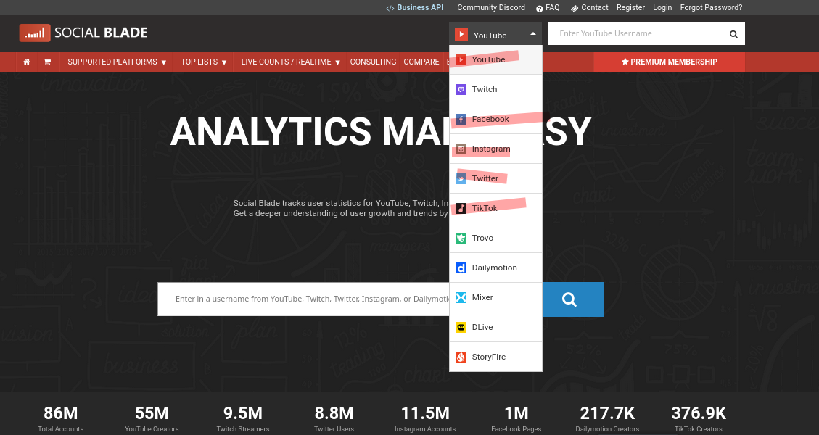Open the Consulting page
This screenshot has height=435, width=819.
click(x=373, y=62)
